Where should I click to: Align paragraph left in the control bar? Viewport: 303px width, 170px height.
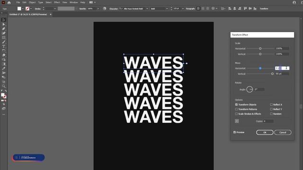(198, 8)
